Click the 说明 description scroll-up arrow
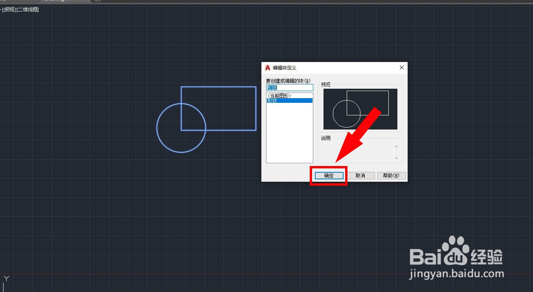533x292 pixels. point(396,146)
